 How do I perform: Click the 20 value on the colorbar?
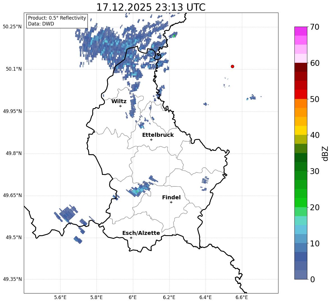click(x=315, y=207)
